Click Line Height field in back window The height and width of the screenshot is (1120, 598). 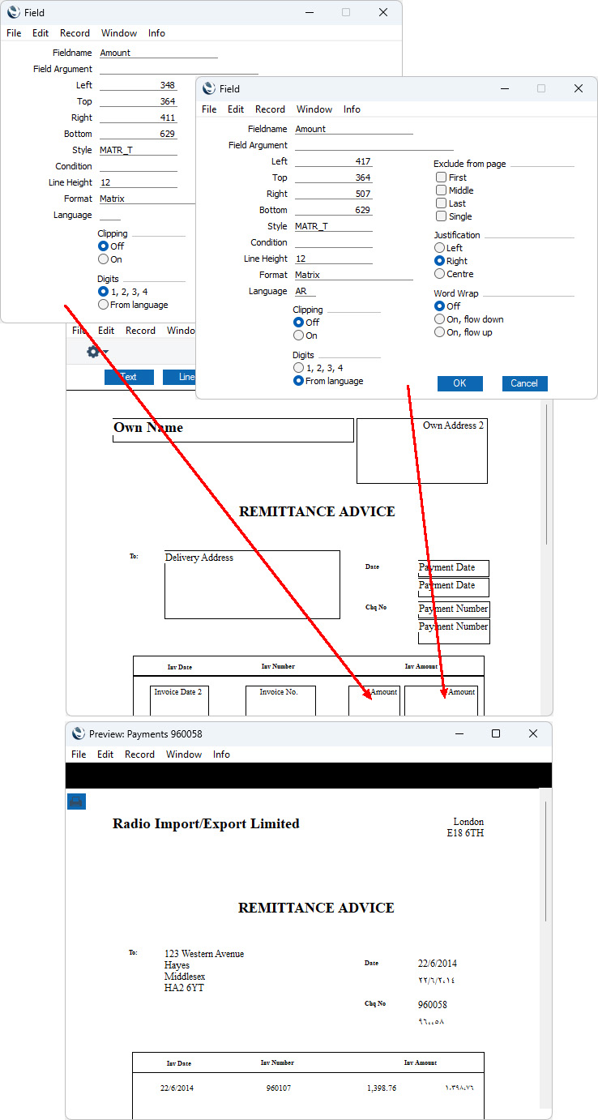coord(139,182)
